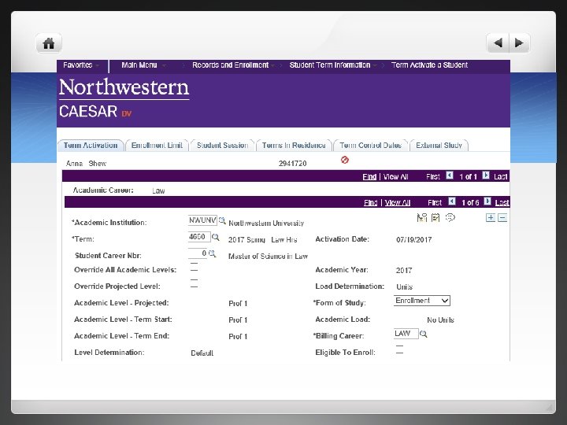Open Student Career Nbr lookup magnifier
The height and width of the screenshot is (425, 567).
(213, 253)
